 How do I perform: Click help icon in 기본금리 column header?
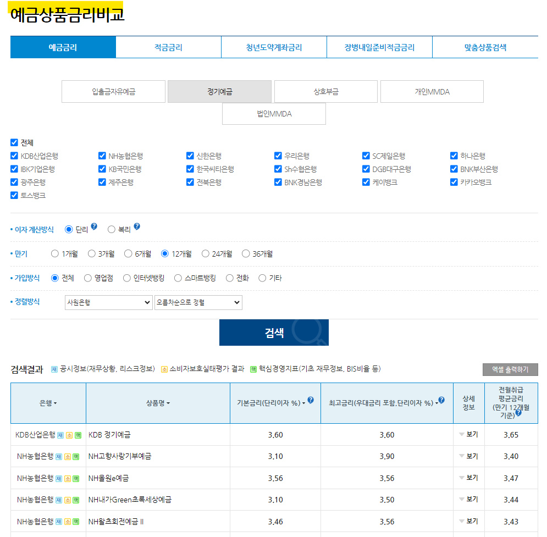point(311,400)
